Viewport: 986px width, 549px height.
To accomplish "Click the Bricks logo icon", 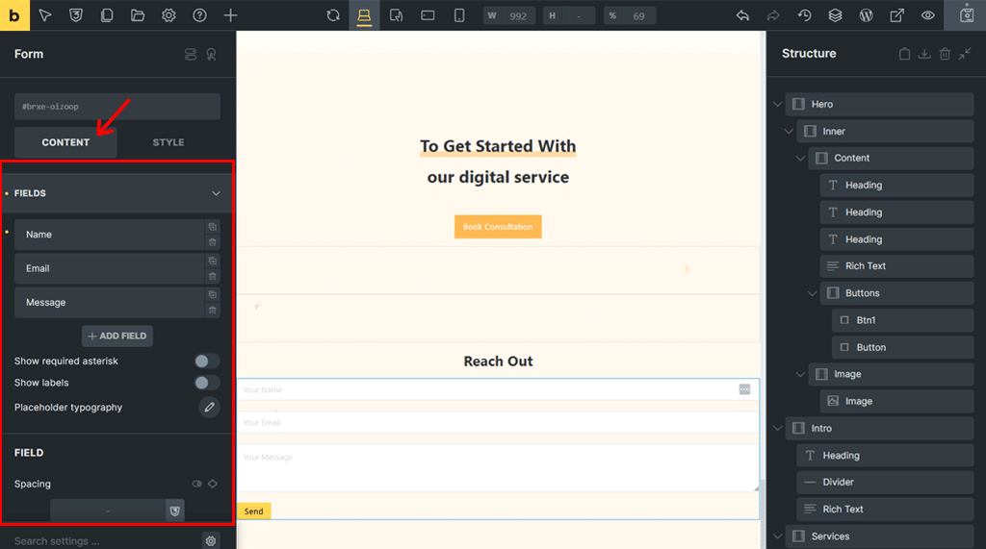I will 14,15.
